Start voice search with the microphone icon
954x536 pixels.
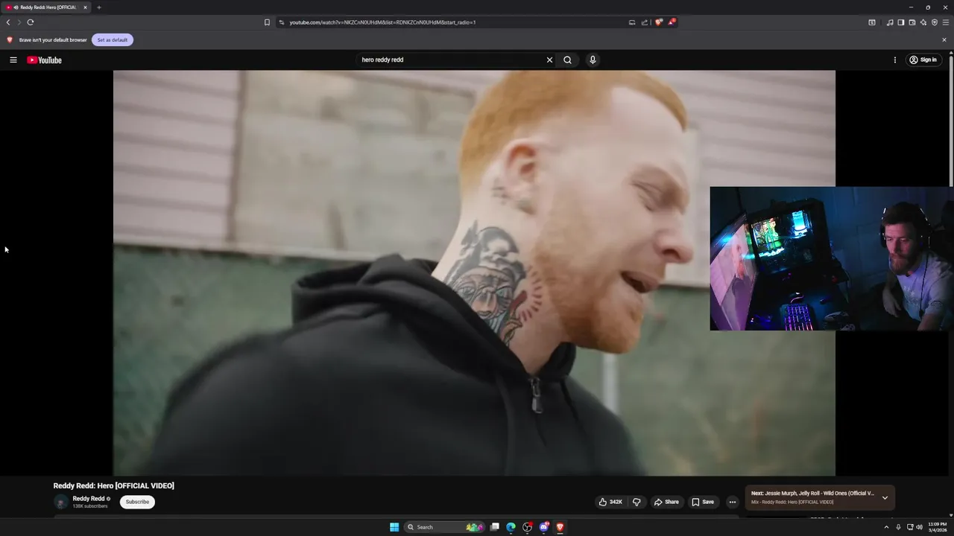click(593, 60)
